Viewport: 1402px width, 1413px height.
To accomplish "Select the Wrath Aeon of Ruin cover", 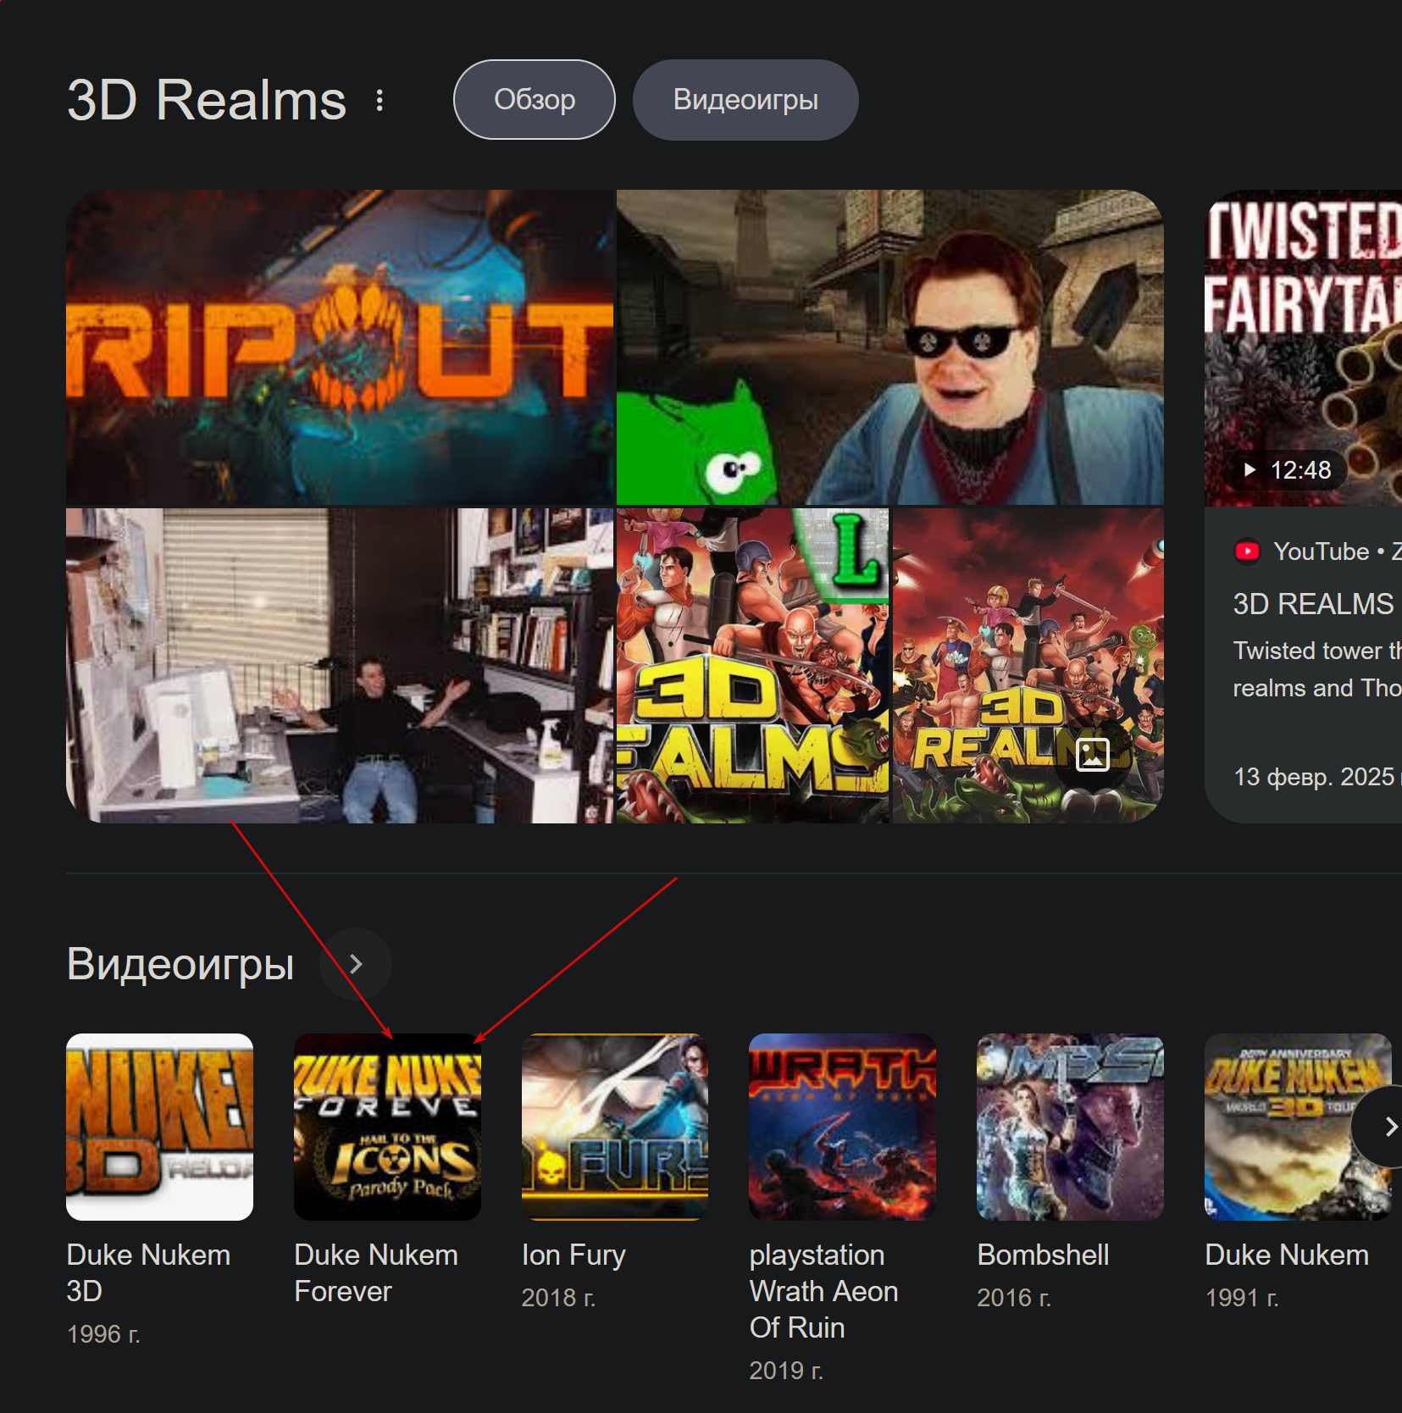I will click(843, 1127).
